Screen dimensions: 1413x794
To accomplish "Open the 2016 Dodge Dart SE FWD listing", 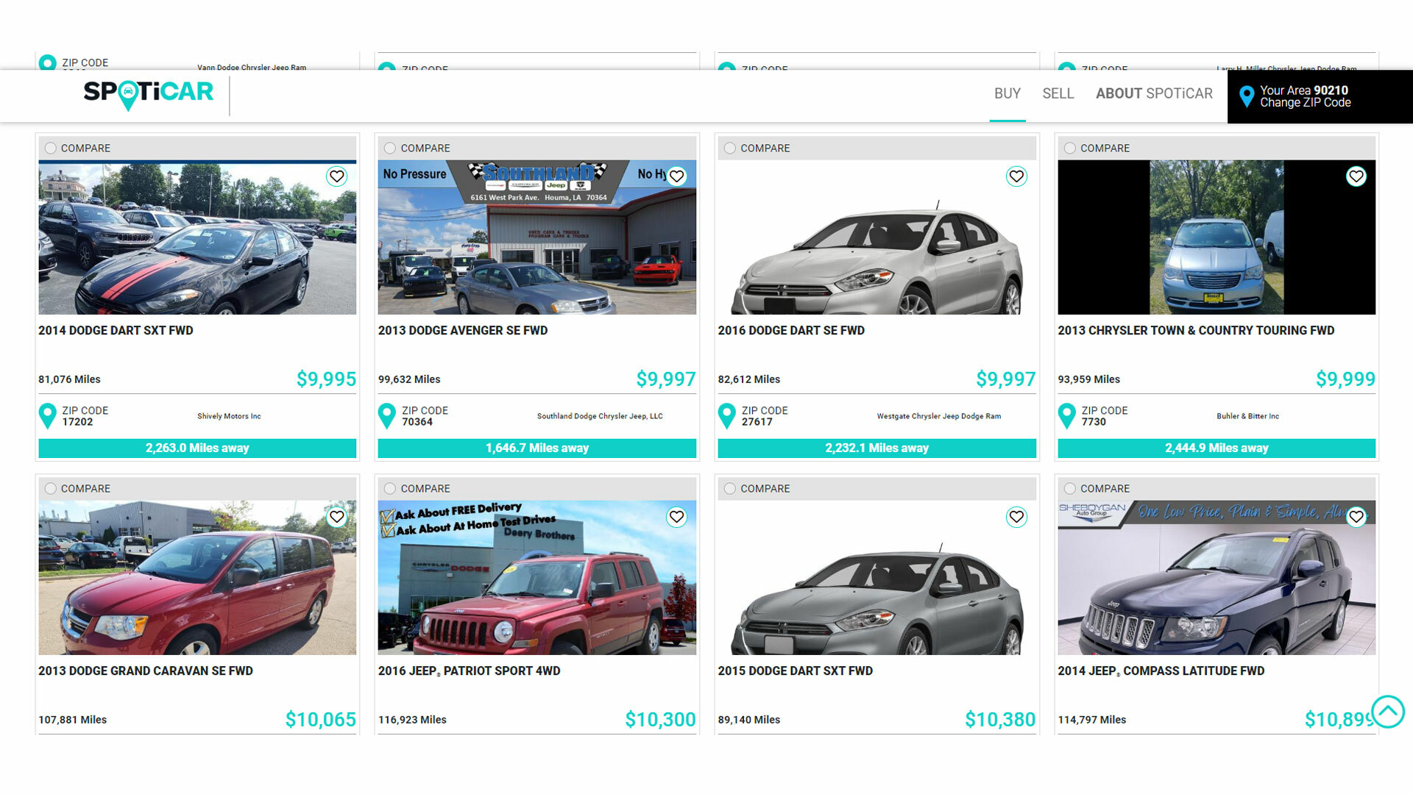I will pyautogui.click(x=791, y=330).
